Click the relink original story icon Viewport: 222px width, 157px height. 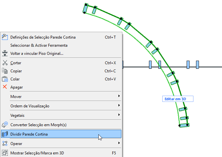(5, 53)
